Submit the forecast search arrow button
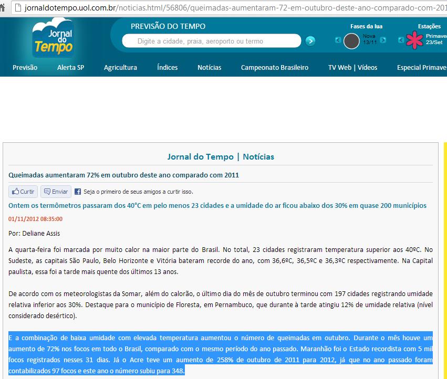This screenshot has height=379, width=447. pyautogui.click(x=310, y=41)
